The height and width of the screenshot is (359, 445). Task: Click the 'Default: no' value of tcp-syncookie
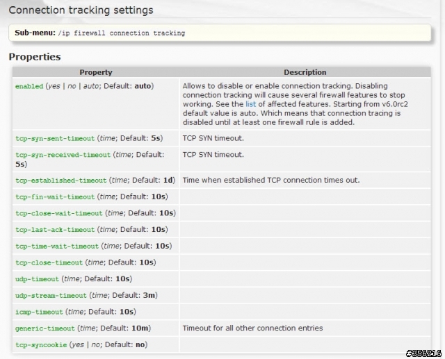tap(125, 344)
